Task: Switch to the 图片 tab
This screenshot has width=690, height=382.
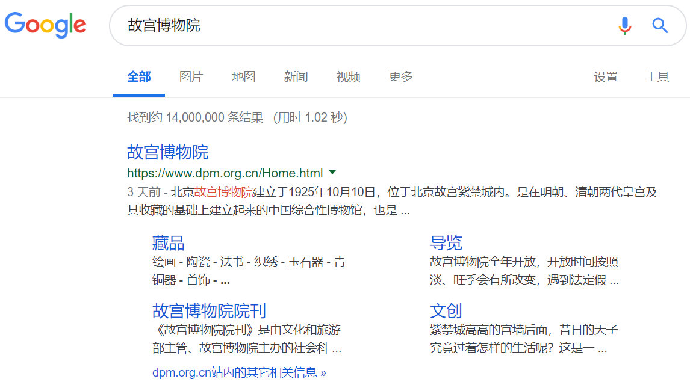Action: [x=191, y=77]
